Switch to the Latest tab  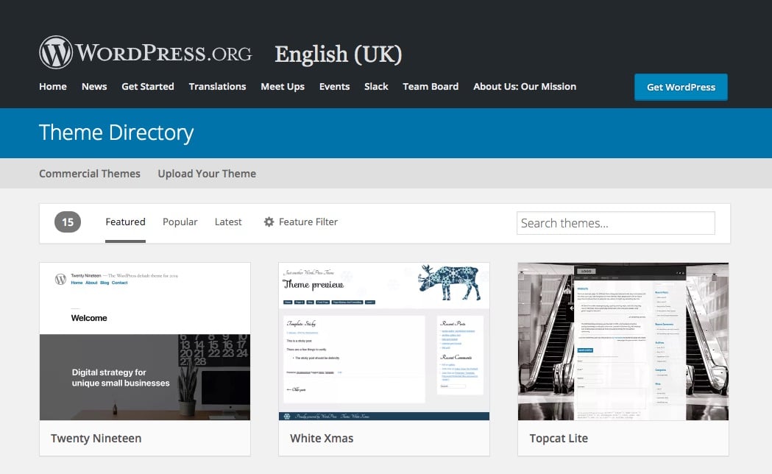tap(228, 222)
